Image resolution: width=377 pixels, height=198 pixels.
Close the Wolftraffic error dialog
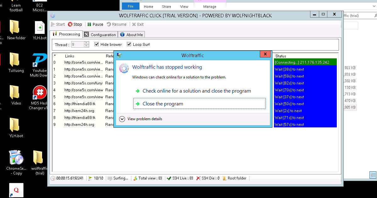265,54
